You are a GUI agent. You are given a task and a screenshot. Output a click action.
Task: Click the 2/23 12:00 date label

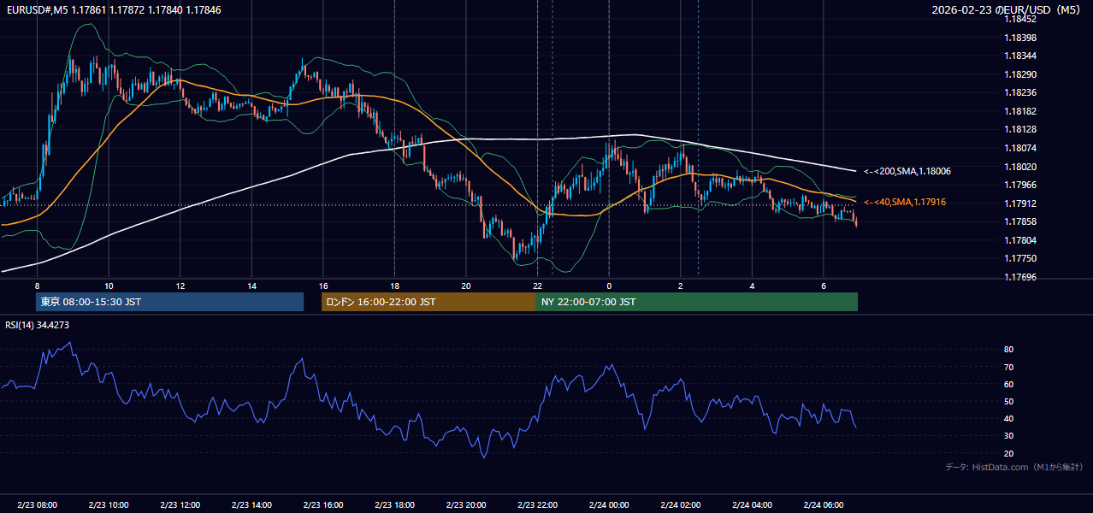(x=180, y=505)
